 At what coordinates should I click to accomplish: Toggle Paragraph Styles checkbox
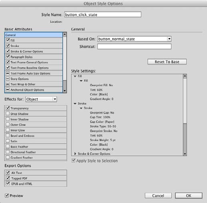(x=8, y=56)
